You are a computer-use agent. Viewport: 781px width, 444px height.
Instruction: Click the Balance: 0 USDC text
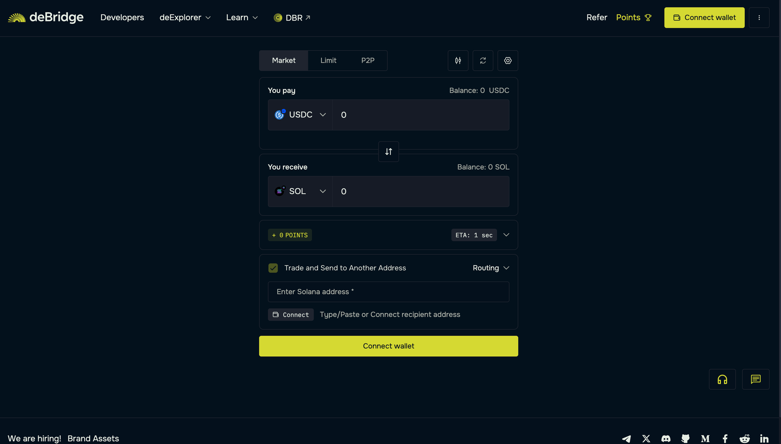click(479, 90)
